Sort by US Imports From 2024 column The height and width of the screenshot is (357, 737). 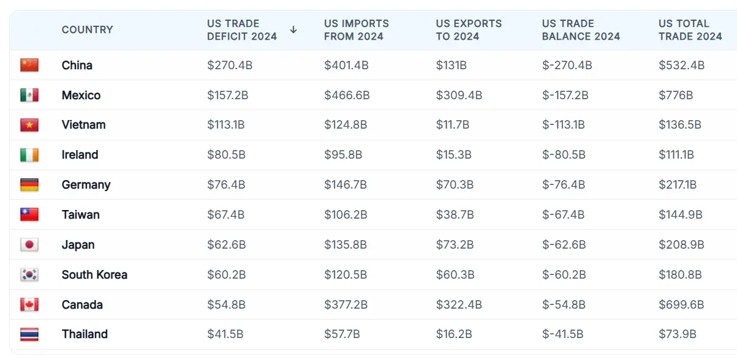(x=356, y=30)
